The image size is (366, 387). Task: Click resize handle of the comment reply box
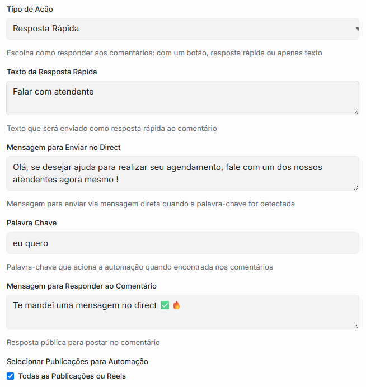point(356,325)
